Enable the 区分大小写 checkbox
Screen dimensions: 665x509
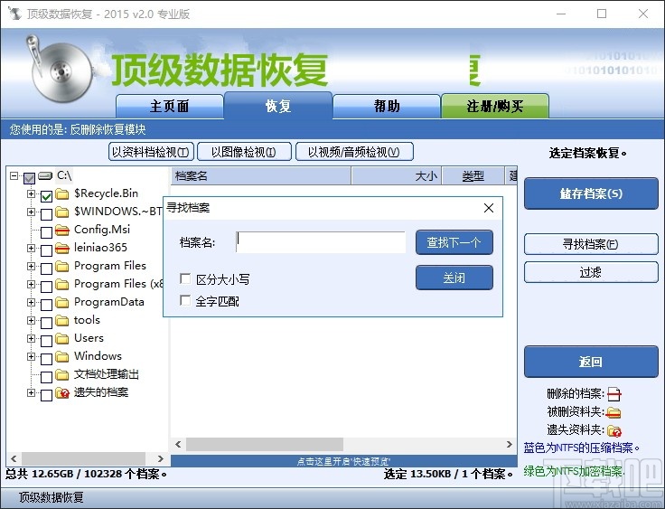coord(185,278)
